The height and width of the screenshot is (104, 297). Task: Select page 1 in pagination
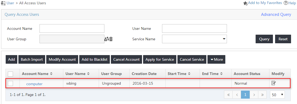pyautogui.click(x=245, y=95)
